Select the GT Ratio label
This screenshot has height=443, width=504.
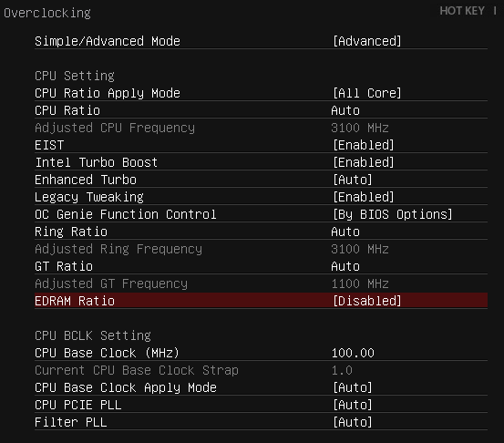pyautogui.click(x=64, y=267)
